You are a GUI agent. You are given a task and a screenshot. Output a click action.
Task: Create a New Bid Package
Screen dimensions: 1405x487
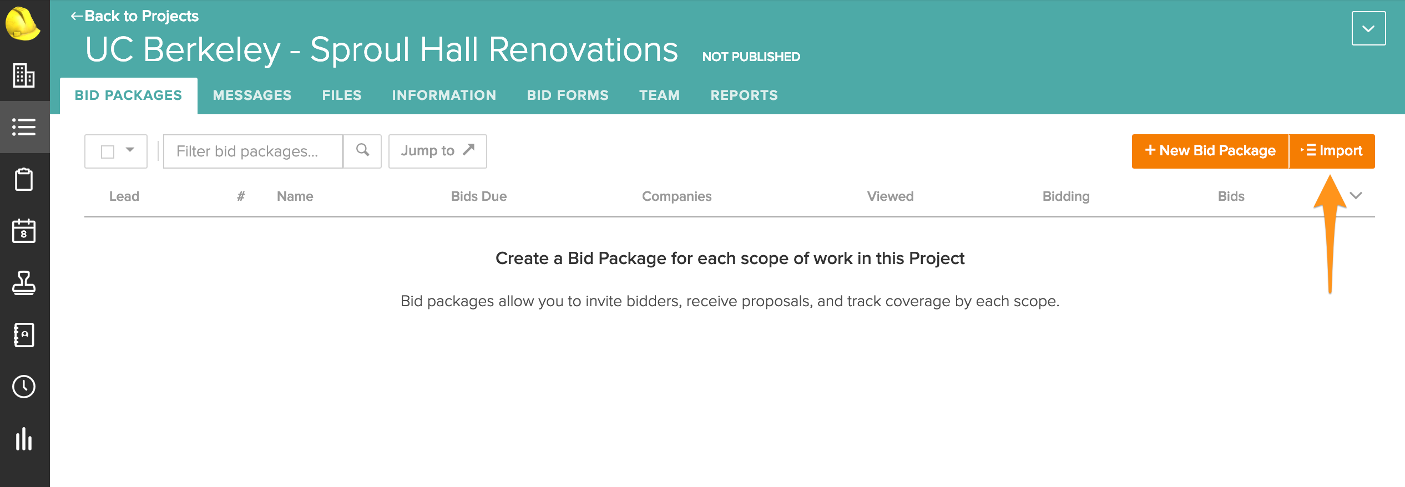click(1210, 151)
